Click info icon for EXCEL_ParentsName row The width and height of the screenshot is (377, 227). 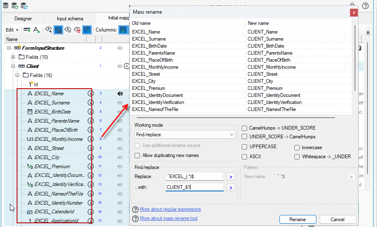coord(91,121)
